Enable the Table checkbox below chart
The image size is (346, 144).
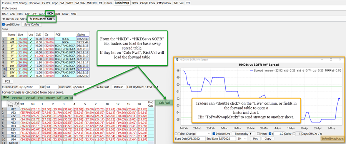(x=176, y=134)
